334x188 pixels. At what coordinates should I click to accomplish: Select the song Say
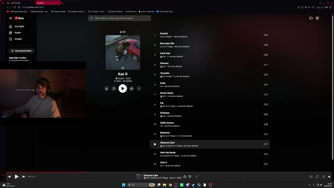(x=162, y=103)
